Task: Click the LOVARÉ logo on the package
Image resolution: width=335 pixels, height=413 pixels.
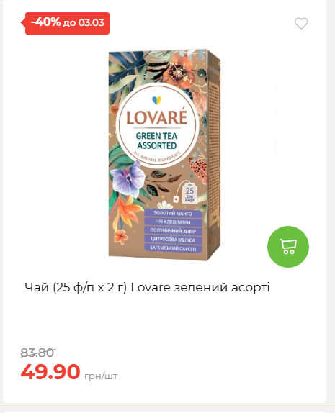Action: point(156,118)
